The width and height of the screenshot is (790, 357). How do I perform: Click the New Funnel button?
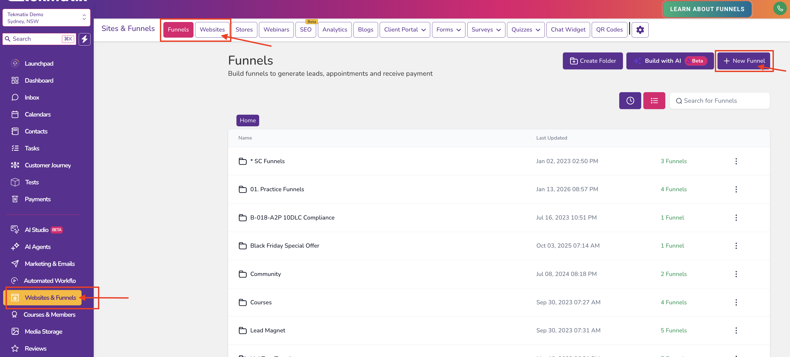point(744,61)
